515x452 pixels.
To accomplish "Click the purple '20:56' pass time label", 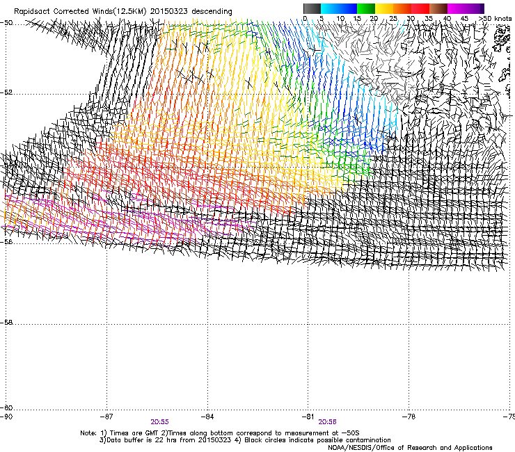I will (327, 422).
